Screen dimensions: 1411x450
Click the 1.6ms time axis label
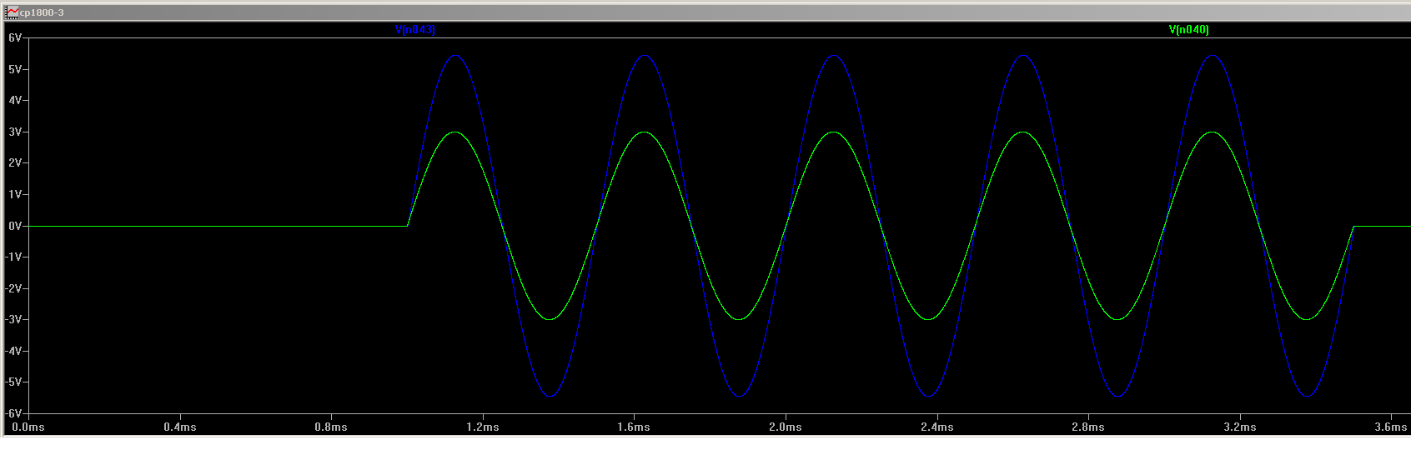634,427
